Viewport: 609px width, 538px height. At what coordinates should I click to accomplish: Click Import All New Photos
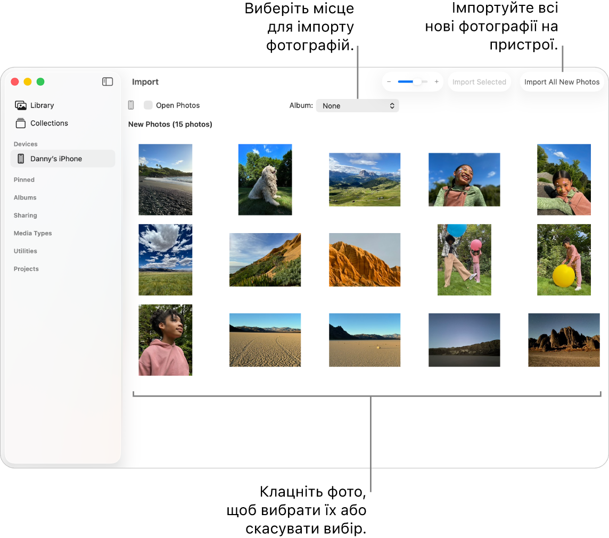pos(562,81)
